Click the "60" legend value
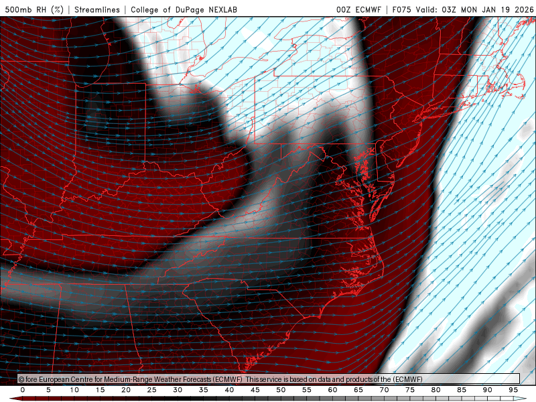 pyautogui.click(x=332, y=390)
